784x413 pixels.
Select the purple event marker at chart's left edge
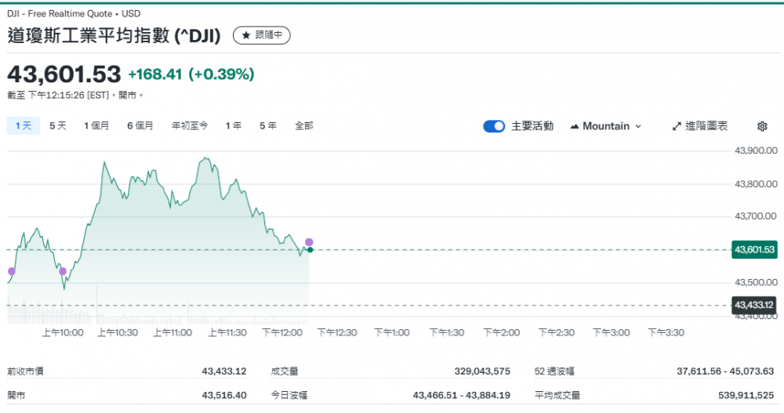[10, 270]
